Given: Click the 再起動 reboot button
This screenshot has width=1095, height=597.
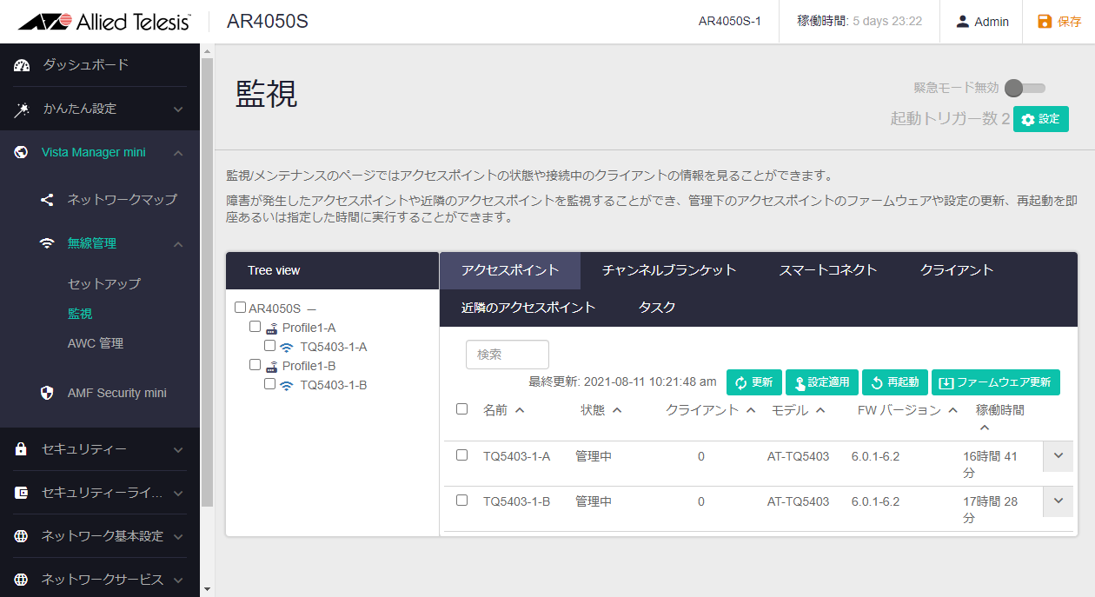Looking at the screenshot, I should click(894, 382).
